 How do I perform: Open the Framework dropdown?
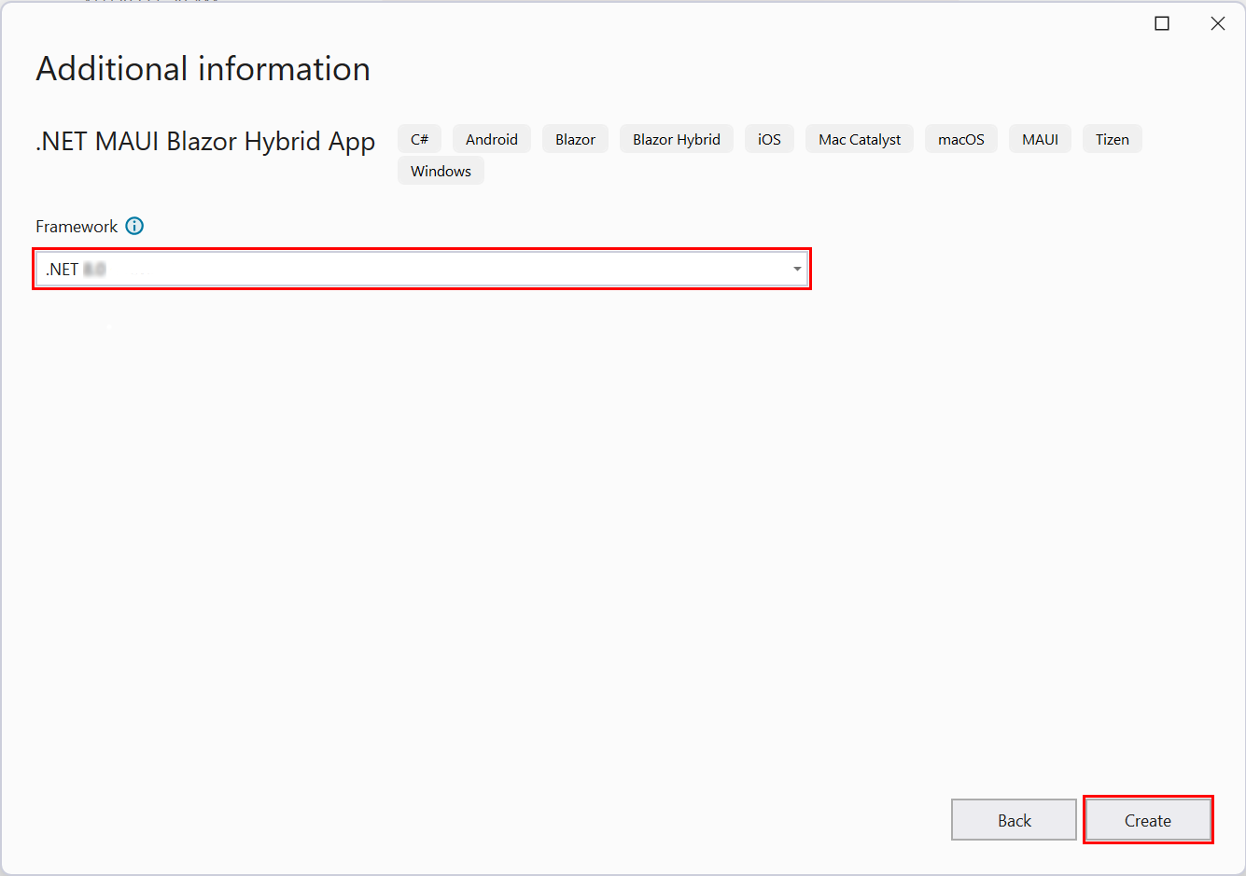tap(422, 269)
